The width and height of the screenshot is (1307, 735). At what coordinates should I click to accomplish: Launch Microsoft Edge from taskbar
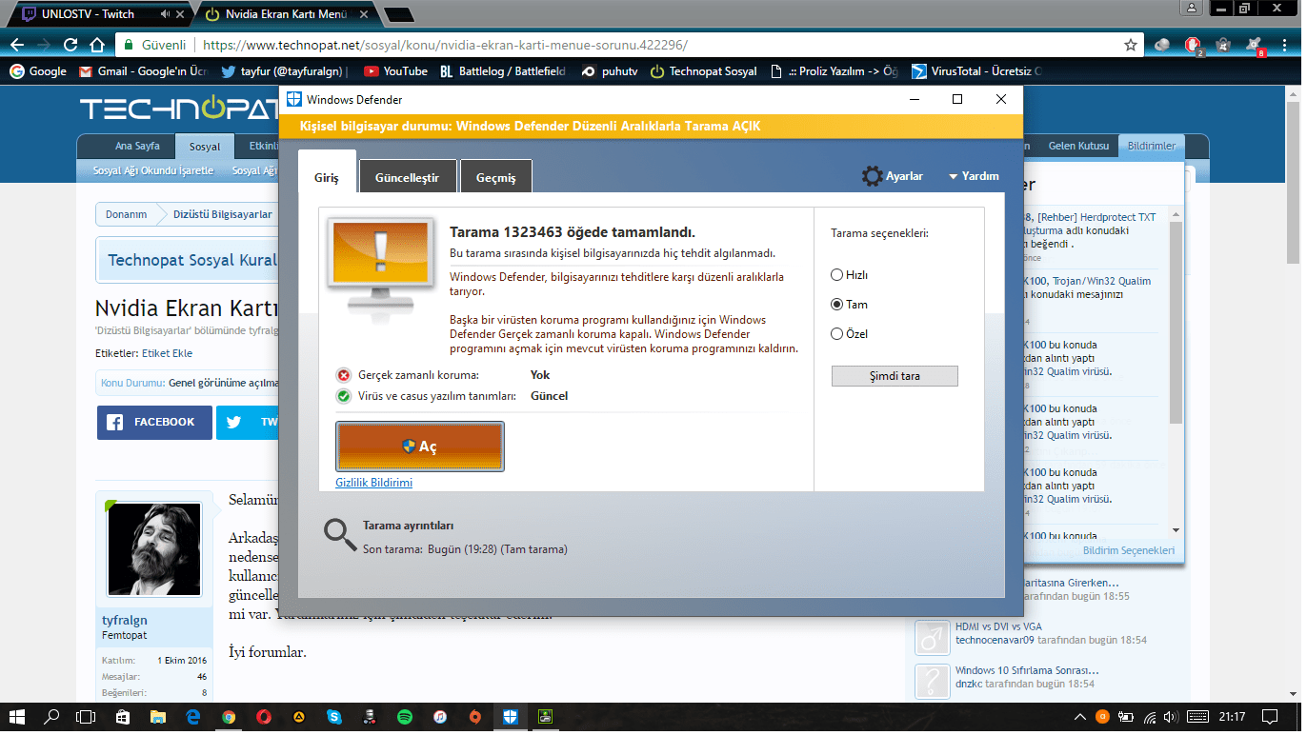[x=192, y=717]
